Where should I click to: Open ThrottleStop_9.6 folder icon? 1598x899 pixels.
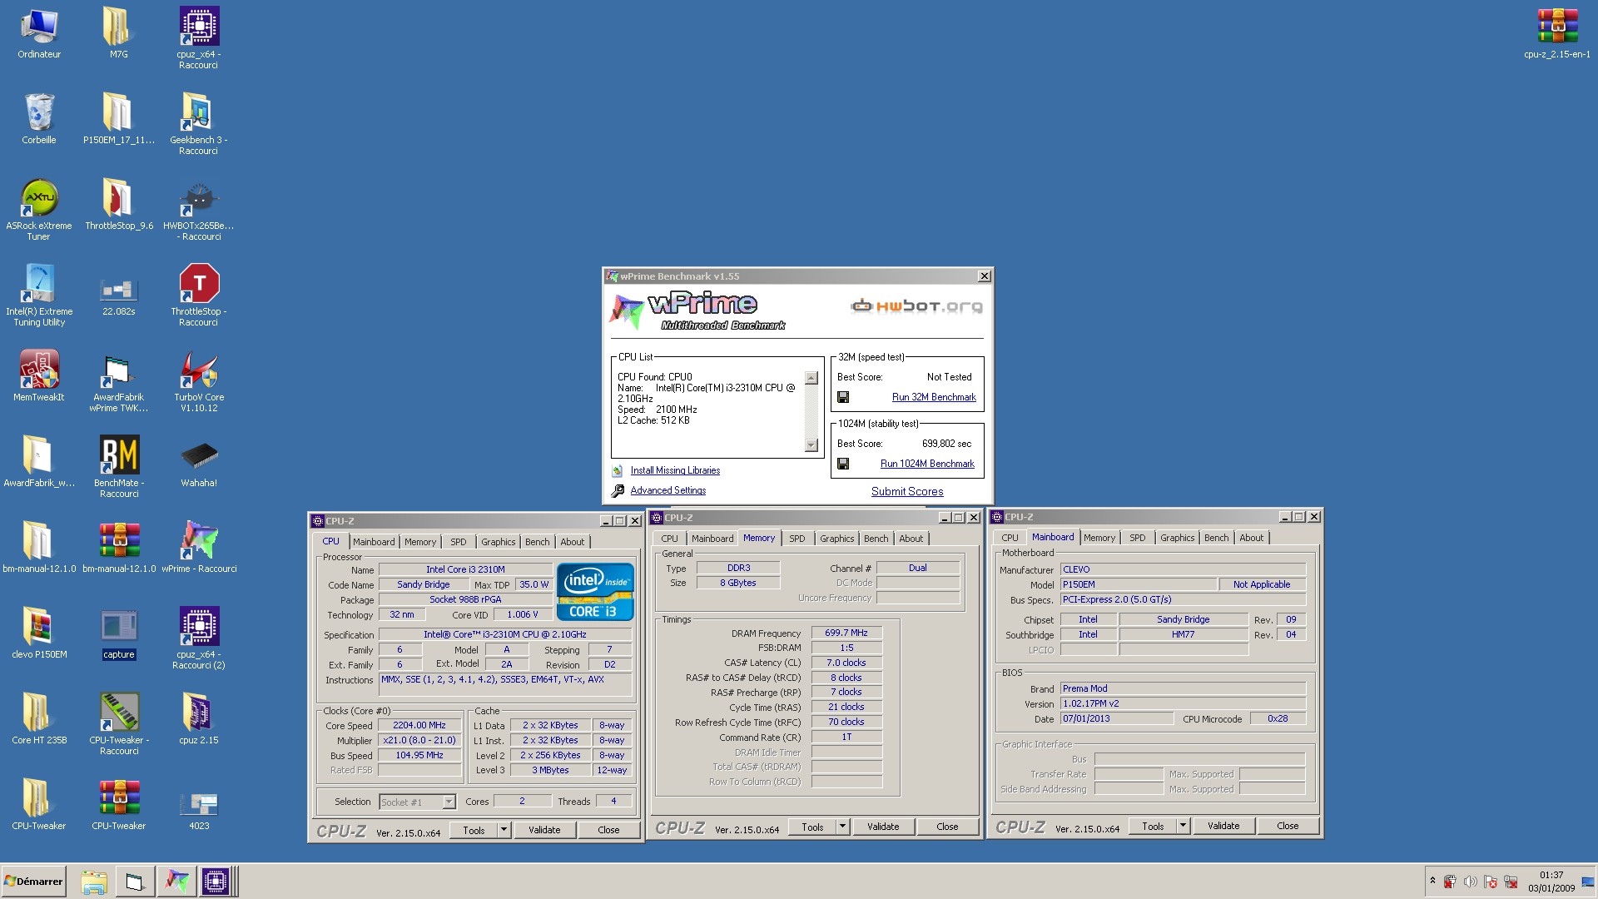tap(118, 205)
